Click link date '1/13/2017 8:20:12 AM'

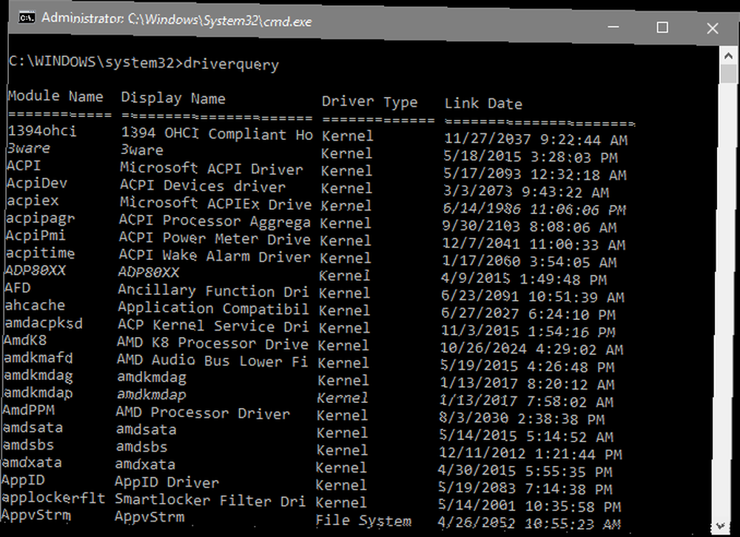click(527, 384)
